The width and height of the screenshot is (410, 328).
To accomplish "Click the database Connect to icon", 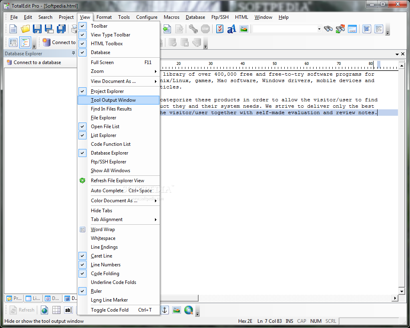I will tap(59, 42).
